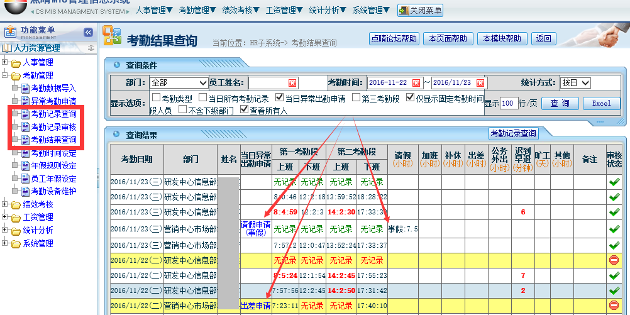This screenshot has height=315, width=630.
Task: Click the 人事管理 folder icon
Action: [x=16, y=62]
